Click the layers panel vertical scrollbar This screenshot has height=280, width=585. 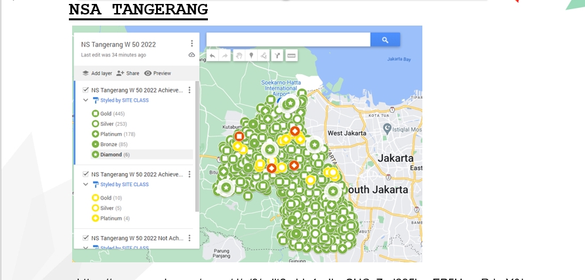197,146
